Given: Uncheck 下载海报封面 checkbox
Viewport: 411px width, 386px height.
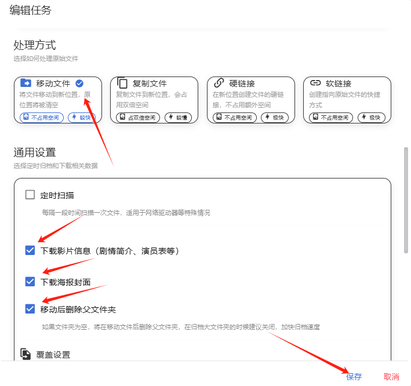Looking at the screenshot, I should click(30, 282).
